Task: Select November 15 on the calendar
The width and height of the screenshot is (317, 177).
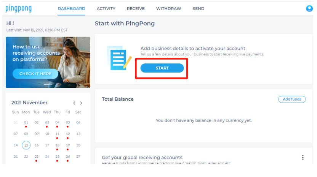Action: (x=26, y=145)
